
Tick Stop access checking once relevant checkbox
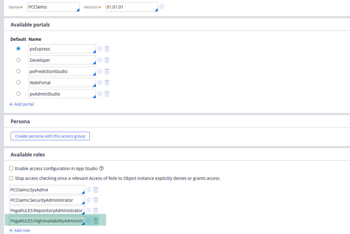pos(11,178)
